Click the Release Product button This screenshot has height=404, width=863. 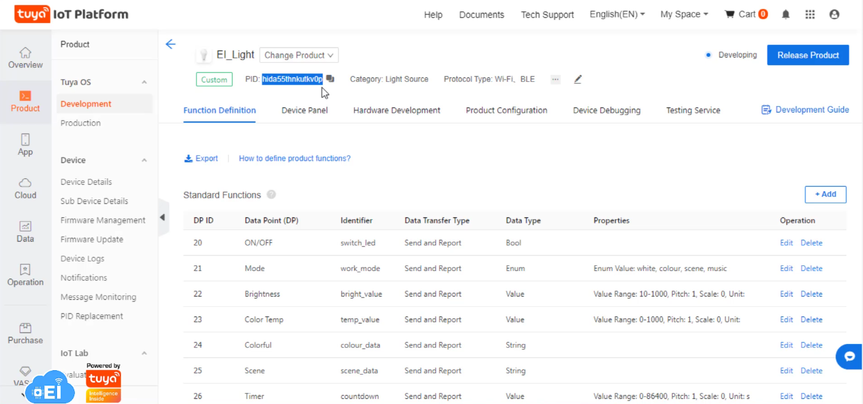[x=807, y=55]
